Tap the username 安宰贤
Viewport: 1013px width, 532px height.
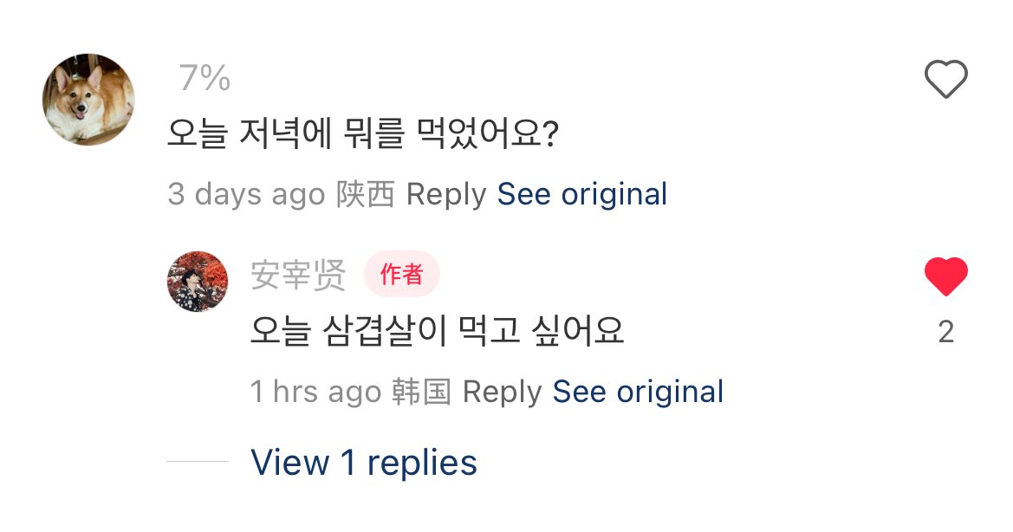(x=298, y=276)
